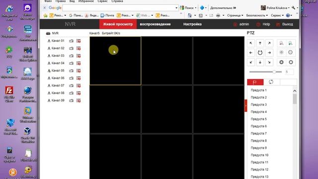The height and width of the screenshot is (179, 318).
Task: Expand Google search box dropdown
Action: tap(176, 8)
